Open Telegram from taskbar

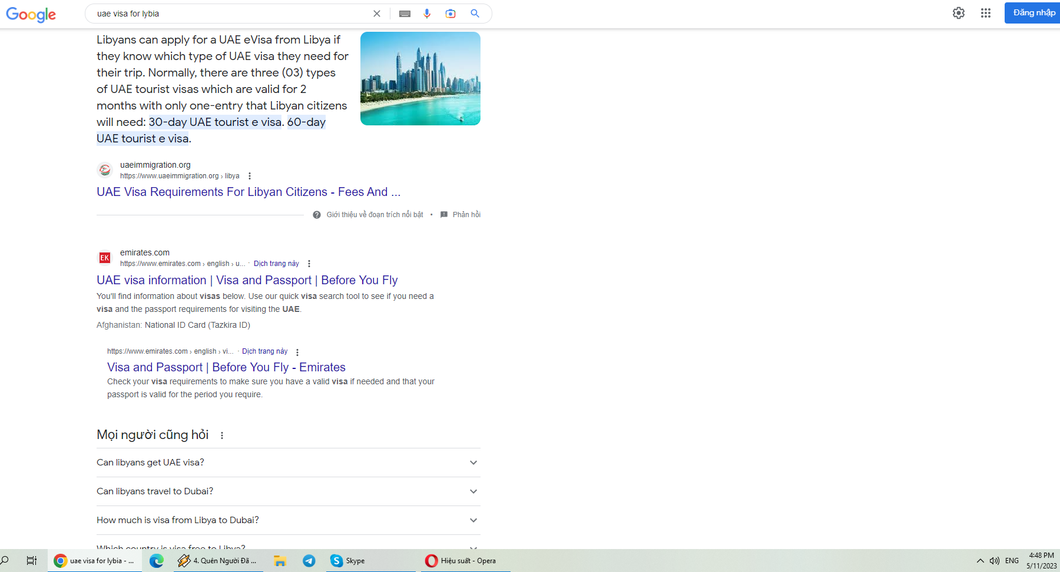309,561
